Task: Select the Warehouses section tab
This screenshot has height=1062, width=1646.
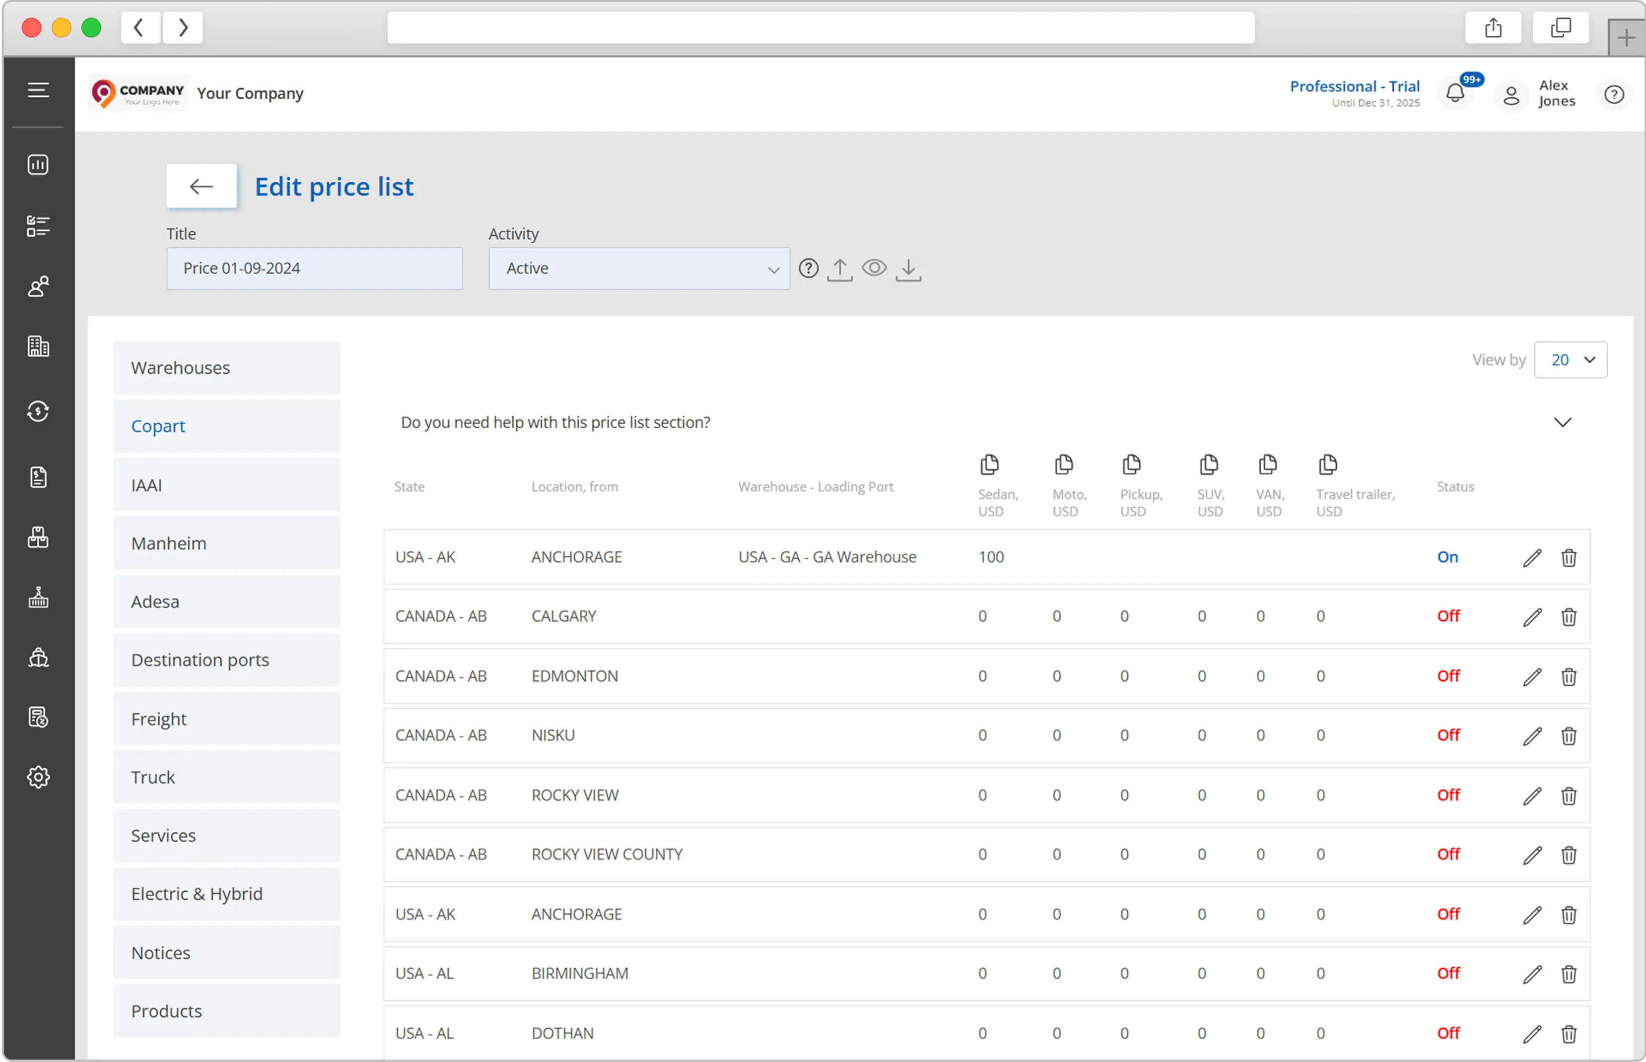Action: (x=227, y=368)
